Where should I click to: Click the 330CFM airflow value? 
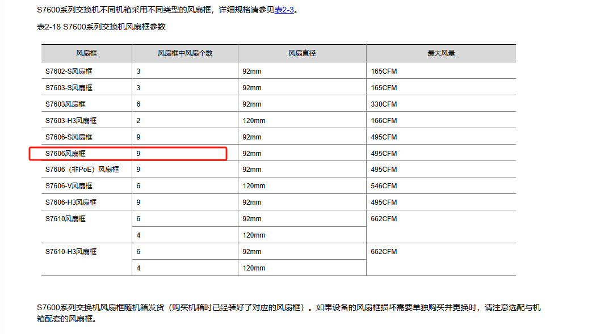[384, 104]
